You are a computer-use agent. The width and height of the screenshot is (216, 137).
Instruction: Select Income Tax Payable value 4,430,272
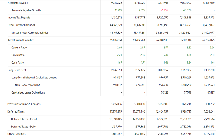[x=116, y=18]
